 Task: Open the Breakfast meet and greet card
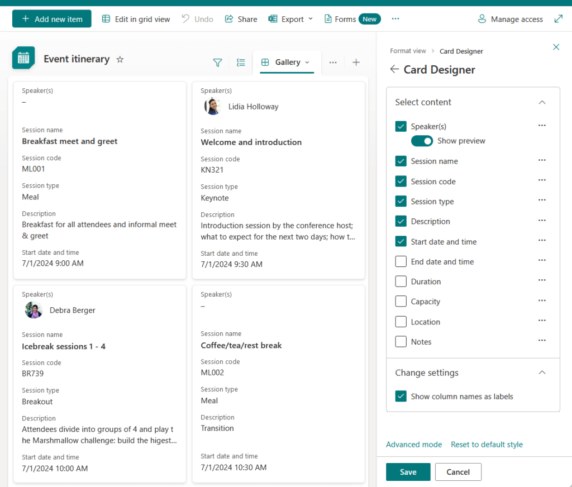click(x=99, y=180)
